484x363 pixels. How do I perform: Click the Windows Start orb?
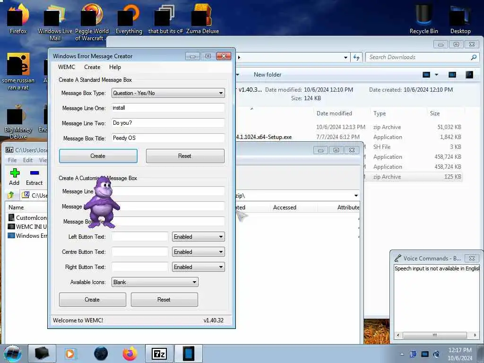click(x=13, y=354)
